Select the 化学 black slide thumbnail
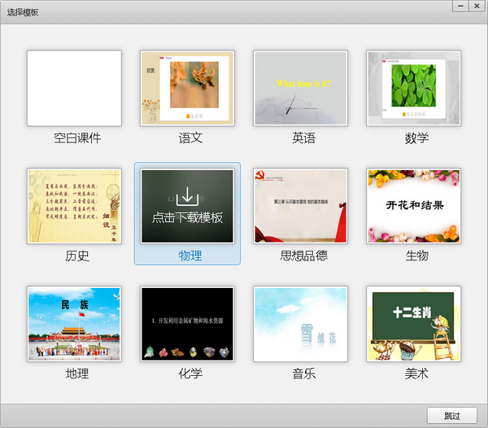Image resolution: width=488 pixels, height=428 pixels. [x=187, y=323]
